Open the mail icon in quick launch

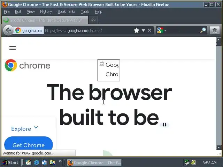click(x=44, y=162)
